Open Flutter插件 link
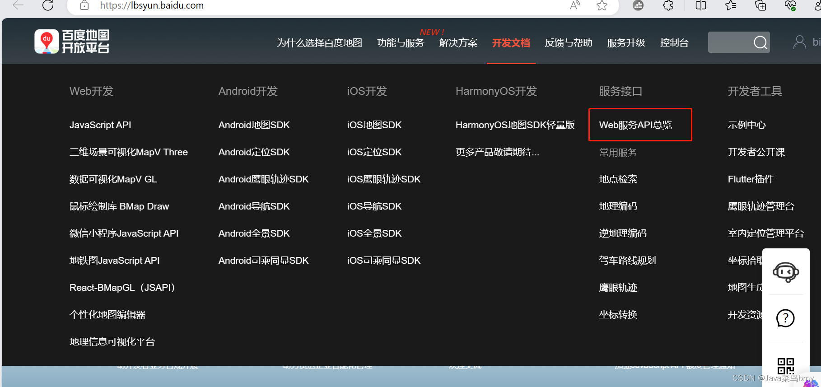The width and height of the screenshot is (821, 387). 751,179
